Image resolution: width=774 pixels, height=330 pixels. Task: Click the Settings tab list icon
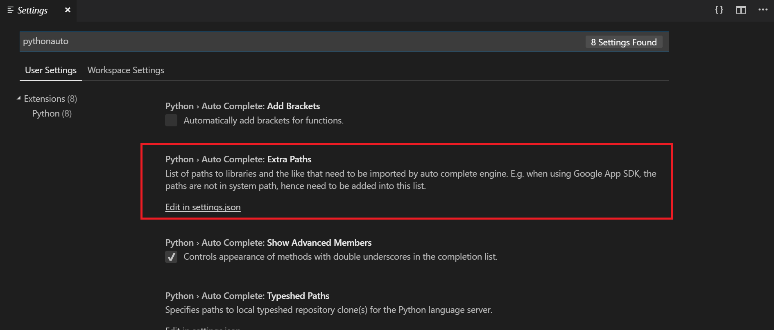point(11,10)
